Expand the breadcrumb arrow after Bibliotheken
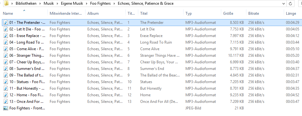 [40, 3]
